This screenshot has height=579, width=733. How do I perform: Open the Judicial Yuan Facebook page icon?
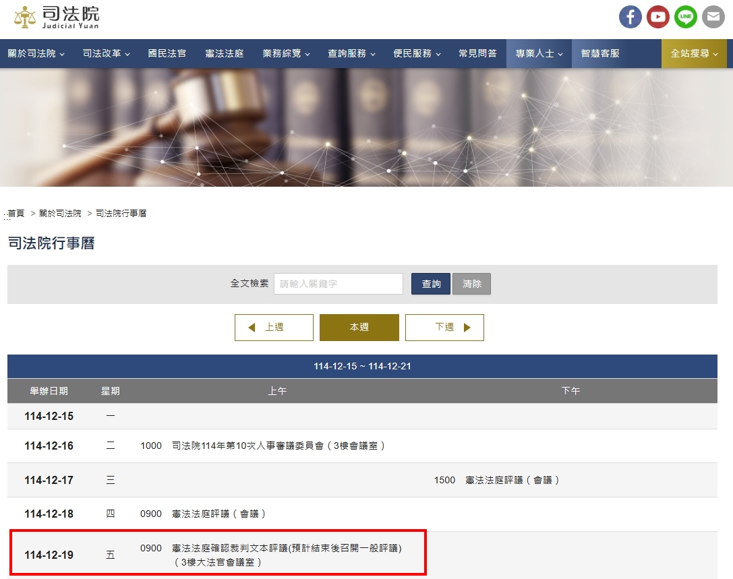tap(630, 17)
